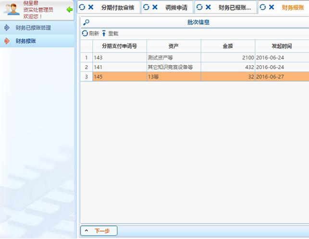Close the 调拨申请 tab
The height and width of the screenshot is (239, 309).
pos(155,7)
